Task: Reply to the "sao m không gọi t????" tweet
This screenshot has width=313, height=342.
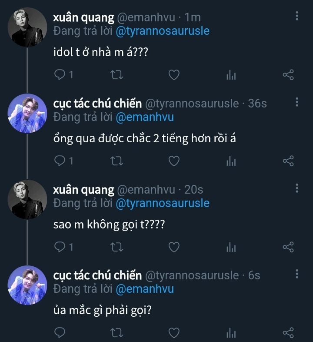Action: (60, 247)
